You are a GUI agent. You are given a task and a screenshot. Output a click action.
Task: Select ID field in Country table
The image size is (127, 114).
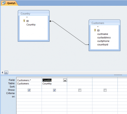[x=28, y=21]
